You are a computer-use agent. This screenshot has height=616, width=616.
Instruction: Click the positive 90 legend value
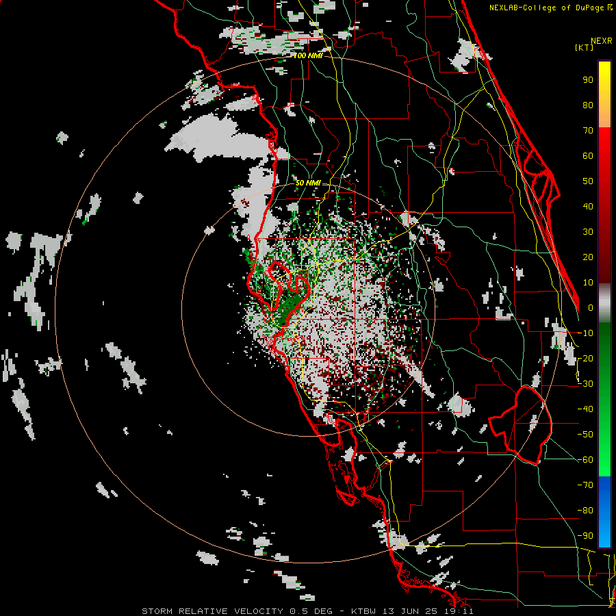(x=588, y=80)
